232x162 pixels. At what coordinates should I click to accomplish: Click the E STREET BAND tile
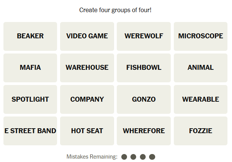coord(30,131)
